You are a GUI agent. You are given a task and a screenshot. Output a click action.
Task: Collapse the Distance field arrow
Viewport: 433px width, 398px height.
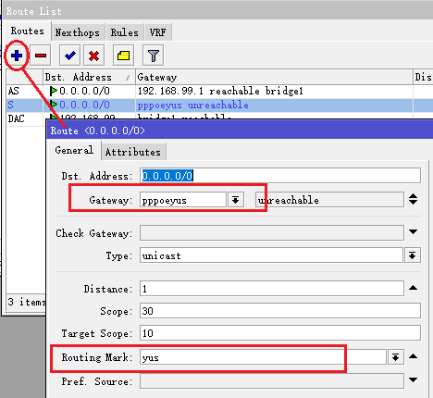tap(414, 288)
